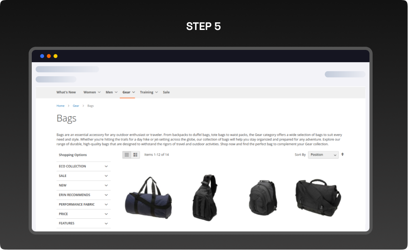Open the Training menu
The image size is (408, 250).
click(x=148, y=92)
